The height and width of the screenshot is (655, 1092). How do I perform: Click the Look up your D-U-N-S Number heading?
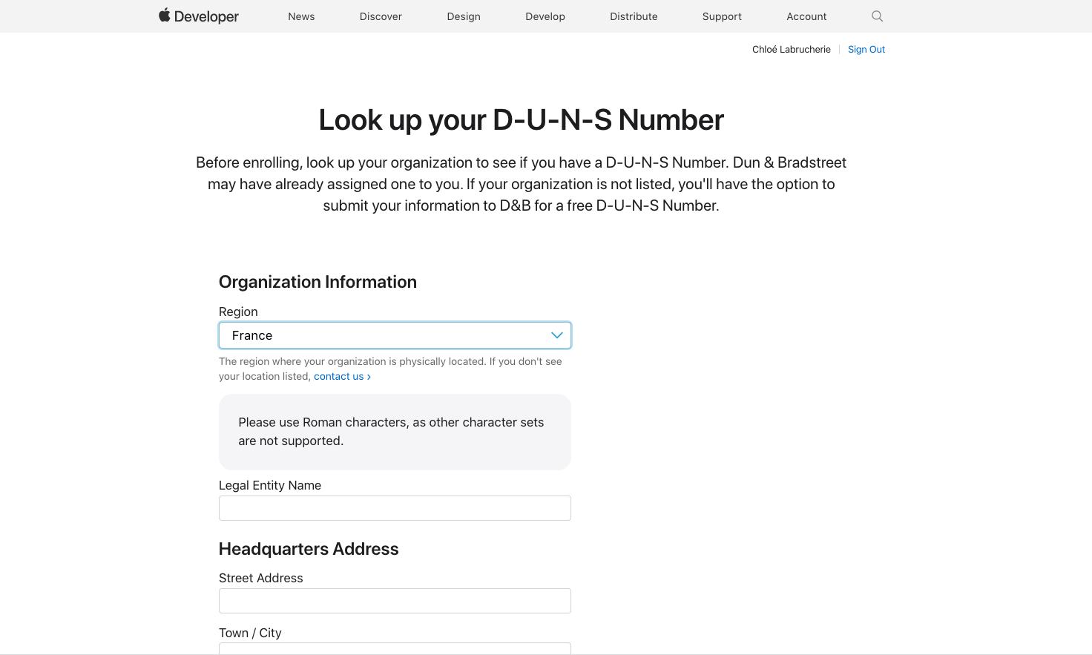[522, 120]
